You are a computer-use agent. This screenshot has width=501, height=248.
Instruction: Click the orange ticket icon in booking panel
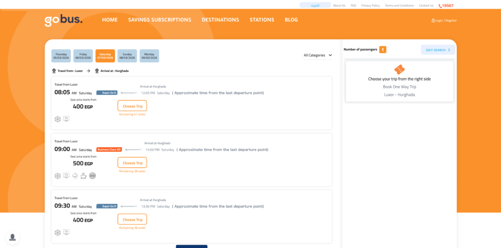point(399,69)
